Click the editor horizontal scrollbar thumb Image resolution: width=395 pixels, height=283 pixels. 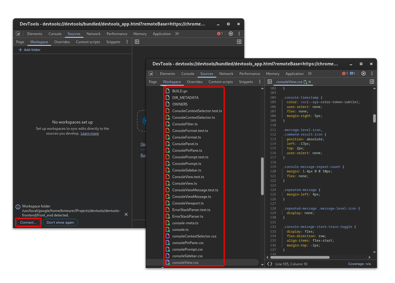300,257
